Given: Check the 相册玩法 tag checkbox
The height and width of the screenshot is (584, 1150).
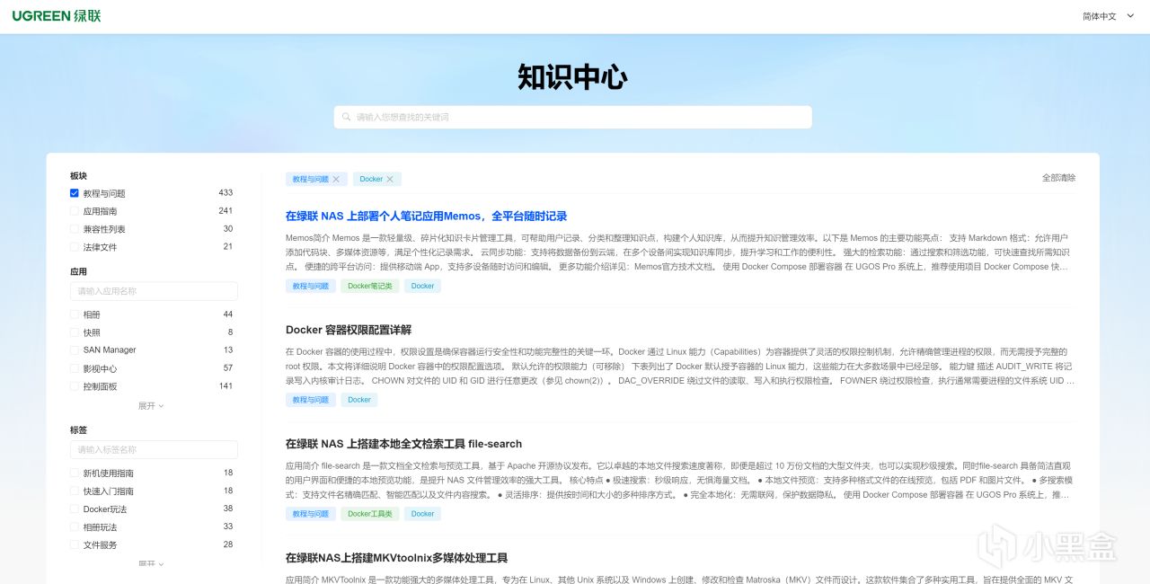Looking at the screenshot, I should click(75, 527).
